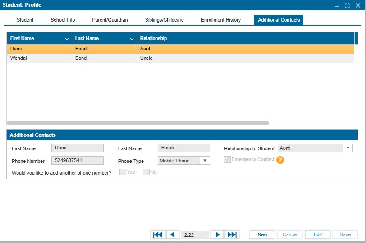This screenshot has width=366, height=243.
Task: Jump to the first student record
Action: (x=158, y=234)
